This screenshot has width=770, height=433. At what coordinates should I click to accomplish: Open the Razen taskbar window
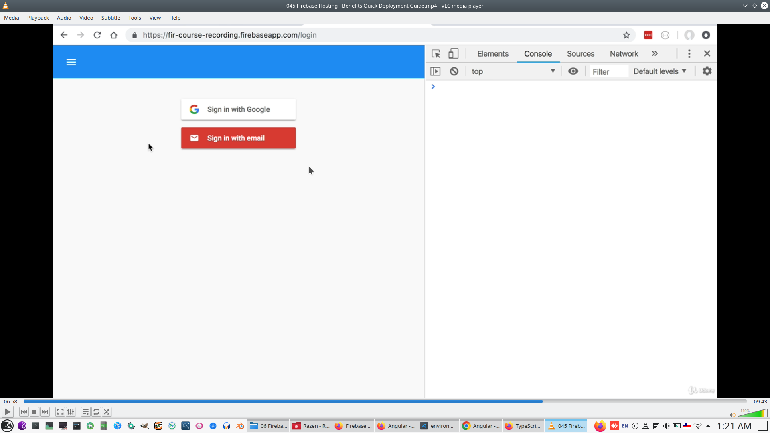[x=311, y=426]
